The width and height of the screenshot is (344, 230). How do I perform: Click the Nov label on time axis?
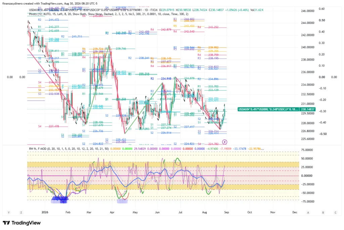point(273,212)
